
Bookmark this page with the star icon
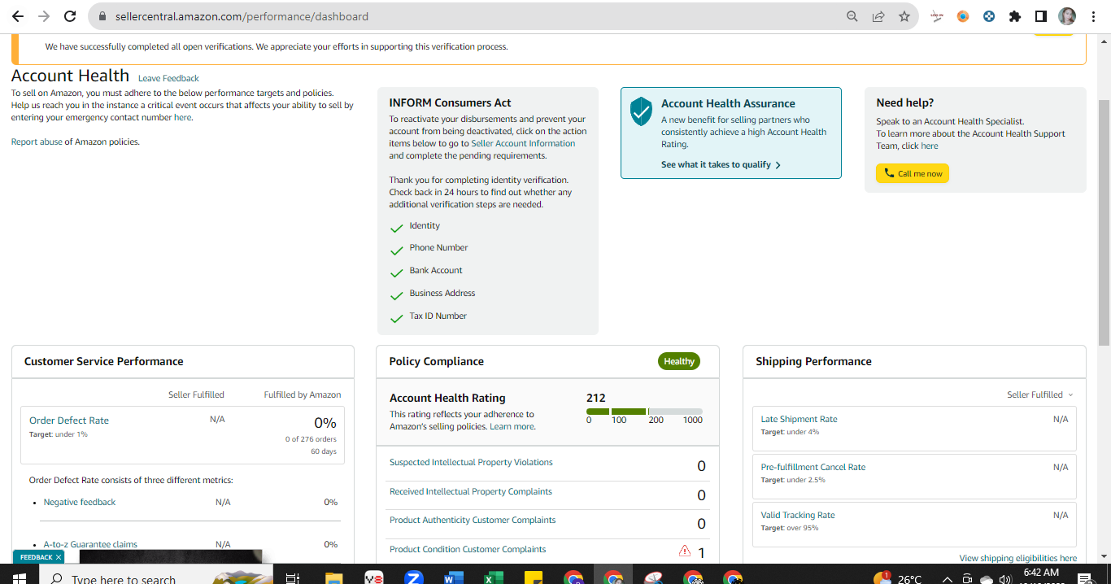tap(904, 16)
